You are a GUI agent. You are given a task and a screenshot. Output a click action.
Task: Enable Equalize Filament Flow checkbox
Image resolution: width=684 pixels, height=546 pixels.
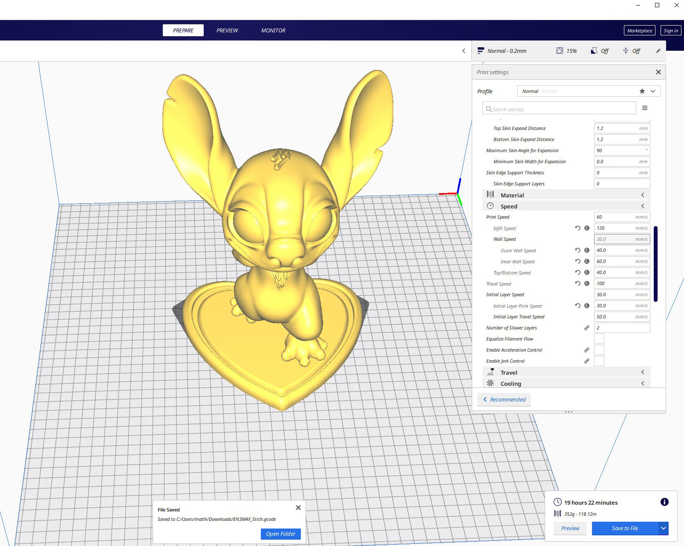click(x=599, y=339)
